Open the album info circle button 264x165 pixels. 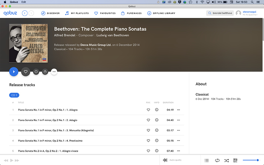coord(36,72)
